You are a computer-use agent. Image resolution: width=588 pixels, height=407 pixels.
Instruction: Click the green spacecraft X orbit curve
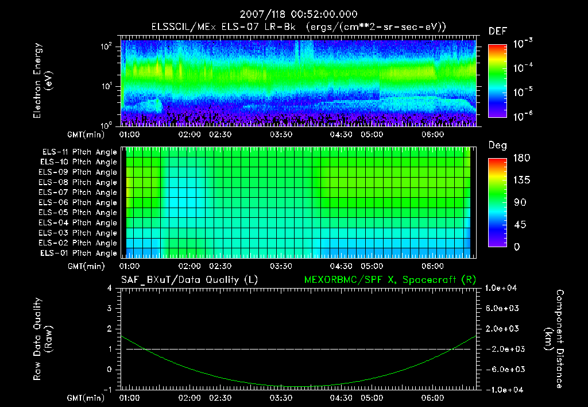click(299, 386)
